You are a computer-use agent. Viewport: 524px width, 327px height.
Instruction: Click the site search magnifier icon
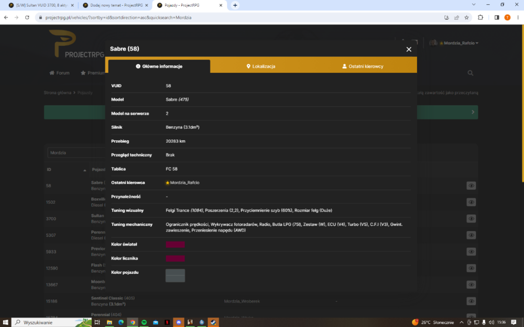point(470,73)
